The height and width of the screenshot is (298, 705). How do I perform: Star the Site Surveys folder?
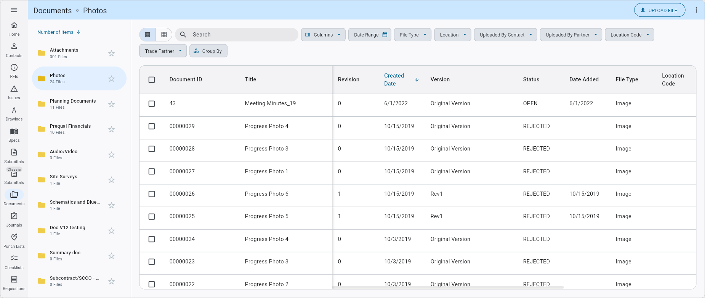tap(111, 180)
